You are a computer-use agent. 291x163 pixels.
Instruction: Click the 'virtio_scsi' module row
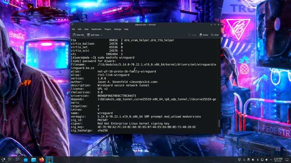(97, 51)
